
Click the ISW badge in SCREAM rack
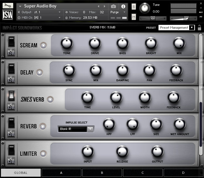point(11,52)
